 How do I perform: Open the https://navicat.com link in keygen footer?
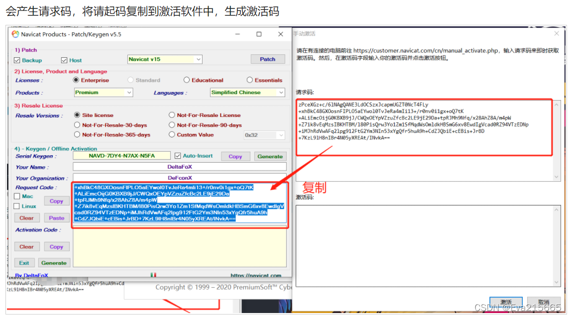click(256, 275)
